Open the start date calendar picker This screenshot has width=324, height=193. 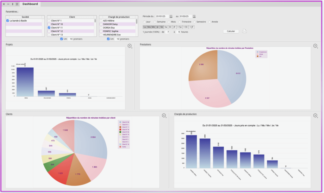click(x=171, y=16)
